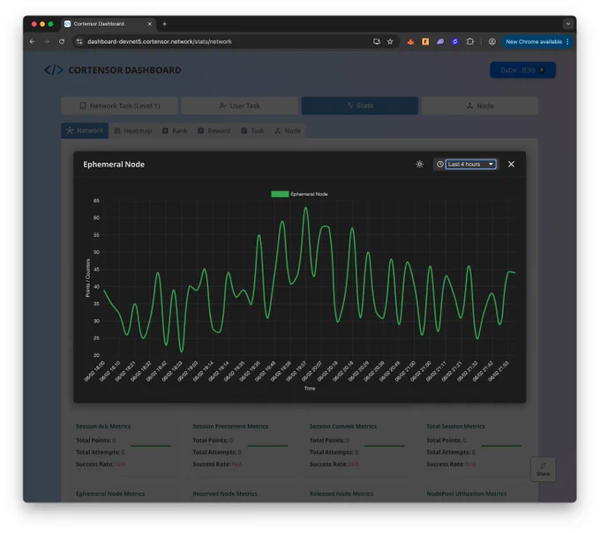
Task: Open the main Node tab
Action: tap(480, 106)
